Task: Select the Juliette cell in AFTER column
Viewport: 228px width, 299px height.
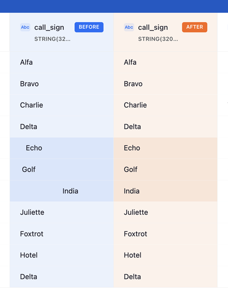Action: [x=166, y=212]
